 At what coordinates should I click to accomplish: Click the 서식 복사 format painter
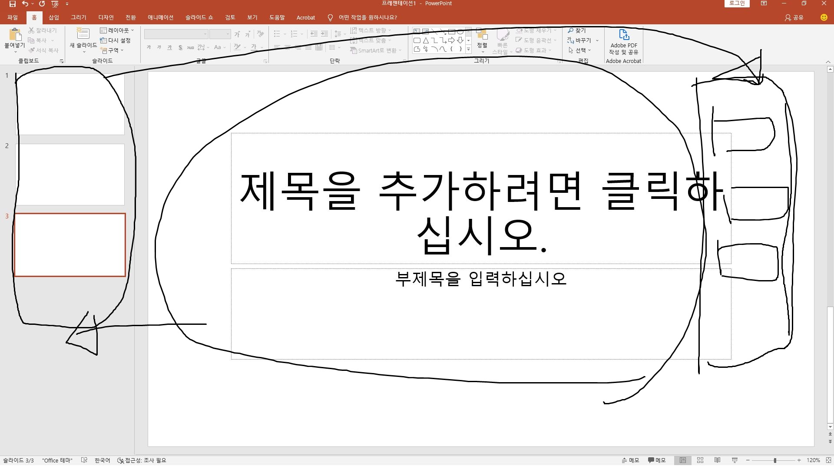43,50
